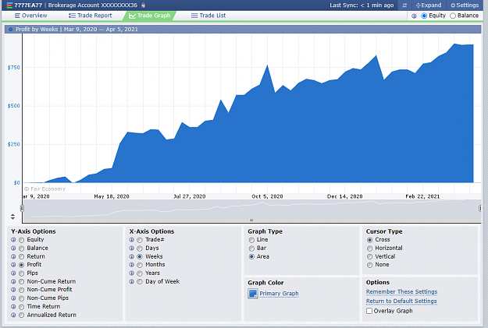Switch to the Trade Report tab
The height and width of the screenshot is (328, 488).
click(x=91, y=16)
